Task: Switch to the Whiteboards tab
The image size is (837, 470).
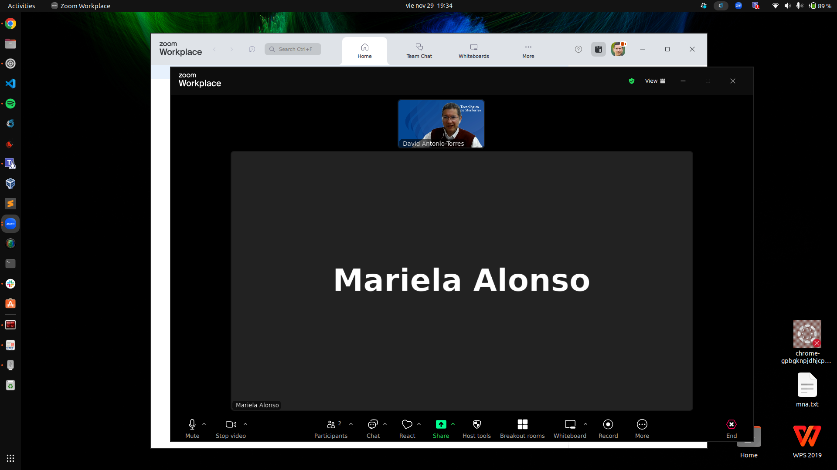Action: (x=474, y=50)
